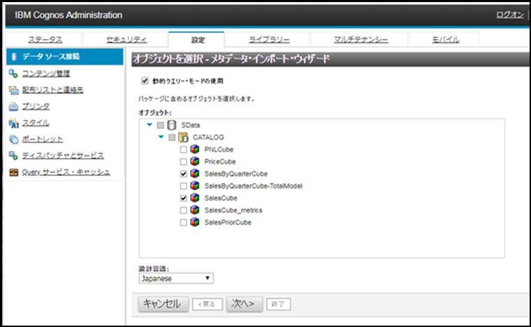
Task: Open the コンテンツ管理 link
Action: tap(46, 73)
